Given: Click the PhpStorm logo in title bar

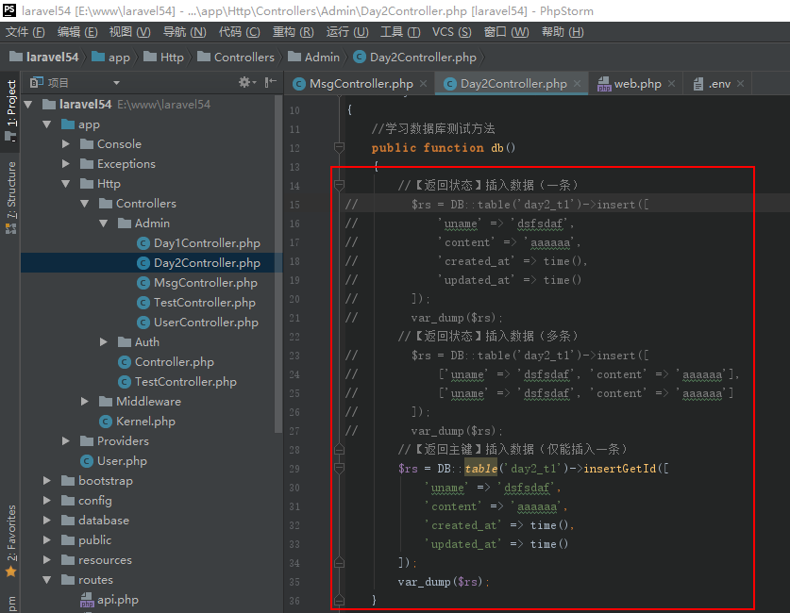Looking at the screenshot, I should pos(9,9).
